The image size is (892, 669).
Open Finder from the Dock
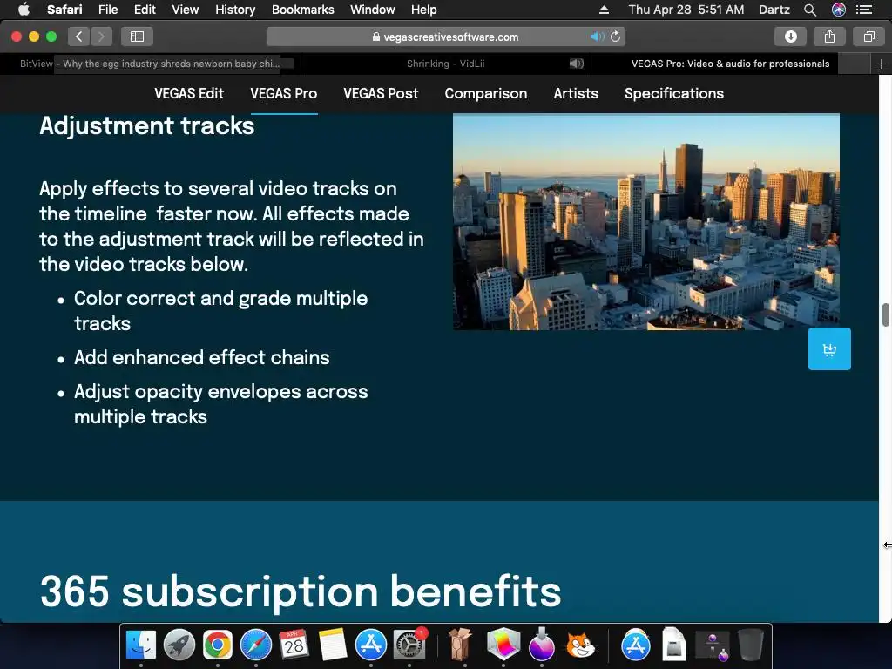tap(140, 645)
